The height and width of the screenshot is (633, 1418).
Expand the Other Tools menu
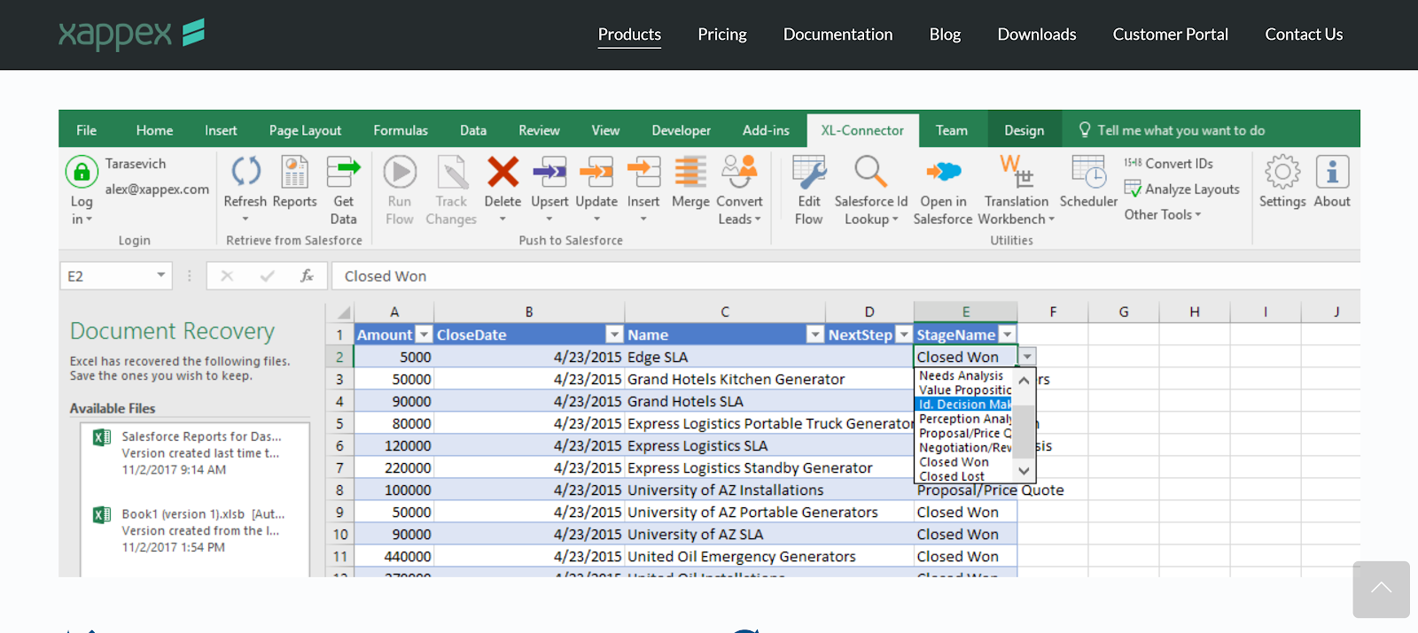1162,215
